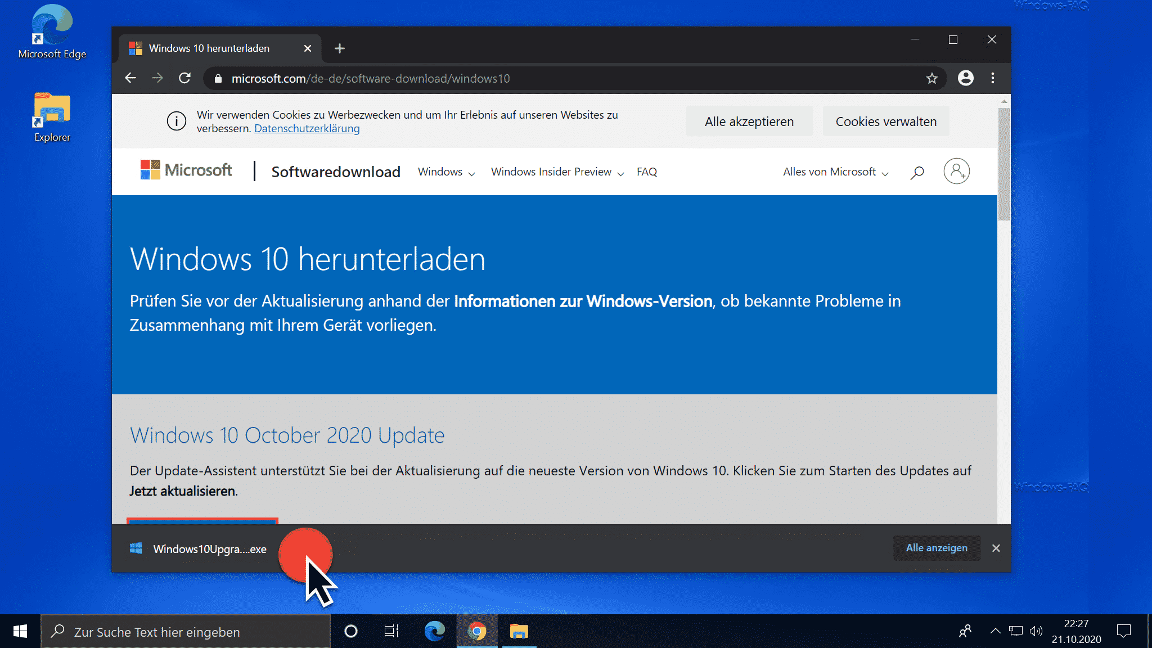
Task: Click the site search magnifier icon
Action: pos(917,172)
